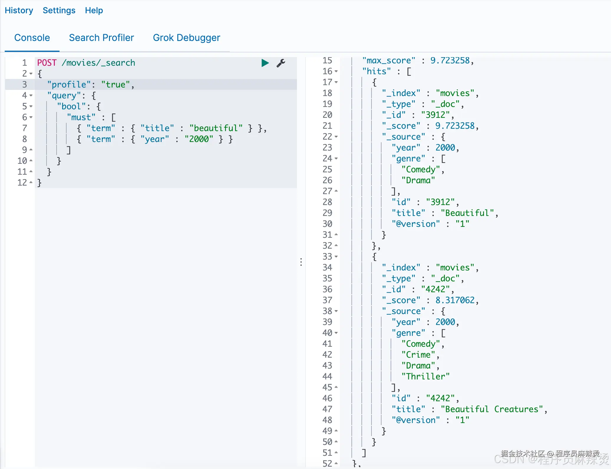Image resolution: width=611 pixels, height=469 pixels.
Task: Fold the hits array at response line 16
Action: [336, 71]
